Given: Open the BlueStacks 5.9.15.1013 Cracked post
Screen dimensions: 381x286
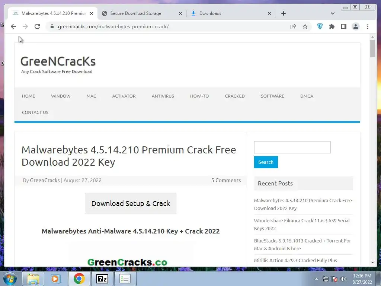Looking at the screenshot, I should point(302,245).
